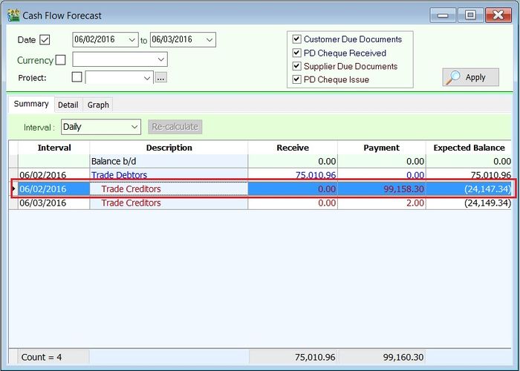The height and width of the screenshot is (371, 520).
Task: Enable the Currency checkbox
Action: pos(61,60)
